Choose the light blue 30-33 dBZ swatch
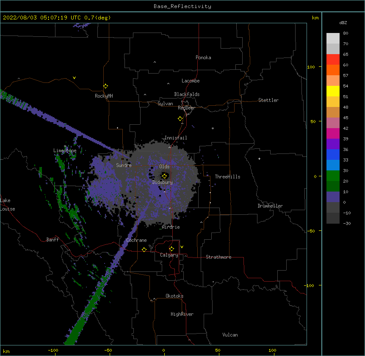Viewport: 365px width, 356px height. 333,165
